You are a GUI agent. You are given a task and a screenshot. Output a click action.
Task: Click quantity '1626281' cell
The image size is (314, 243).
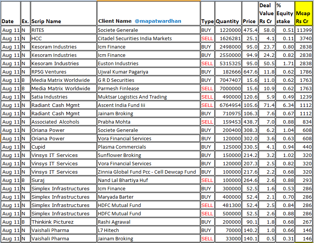[228, 38]
